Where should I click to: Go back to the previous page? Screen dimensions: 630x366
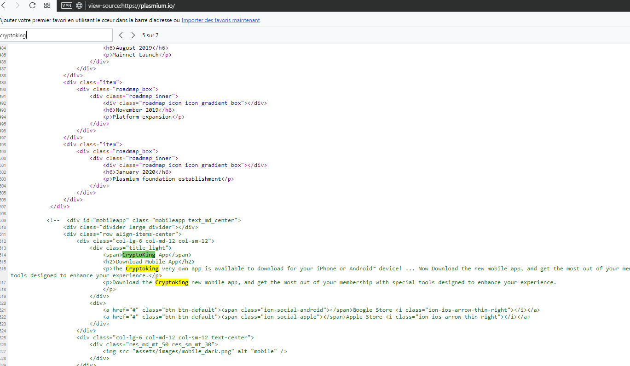(3, 6)
